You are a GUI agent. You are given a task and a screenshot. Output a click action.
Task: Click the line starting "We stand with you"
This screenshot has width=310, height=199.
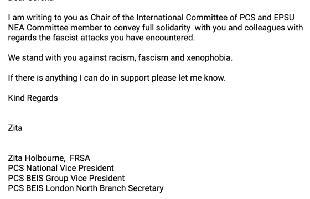tap(120, 58)
